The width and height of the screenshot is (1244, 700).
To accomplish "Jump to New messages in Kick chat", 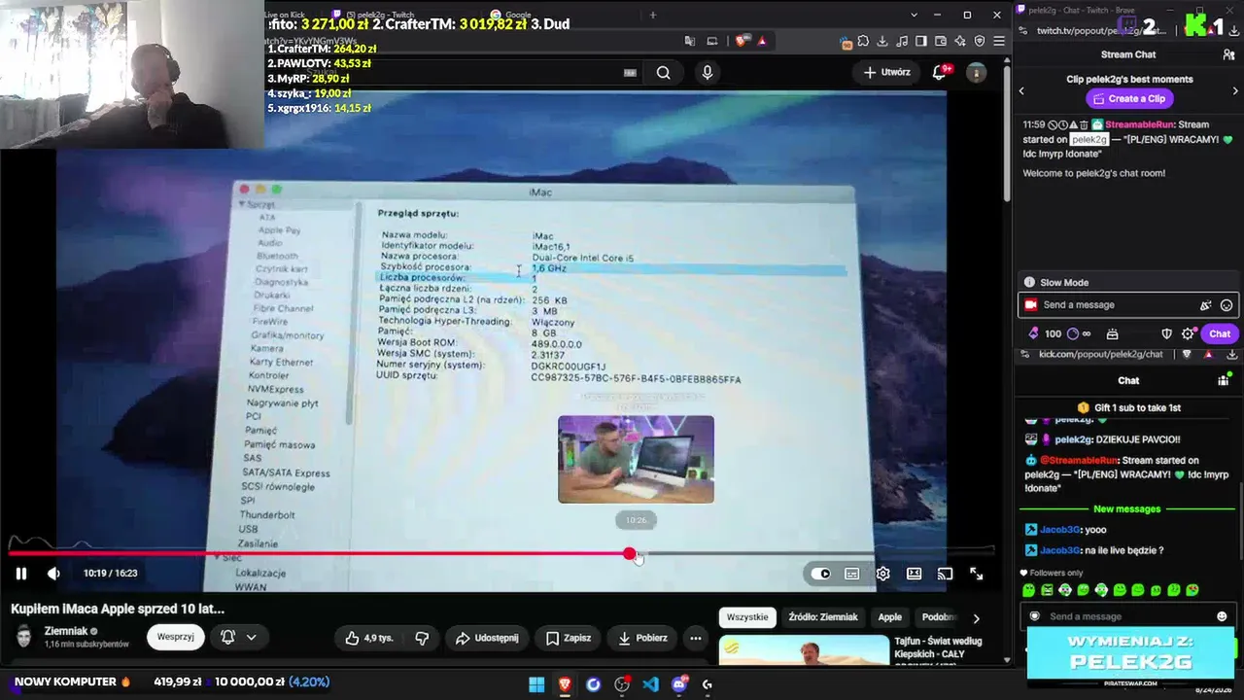I will coord(1126,509).
